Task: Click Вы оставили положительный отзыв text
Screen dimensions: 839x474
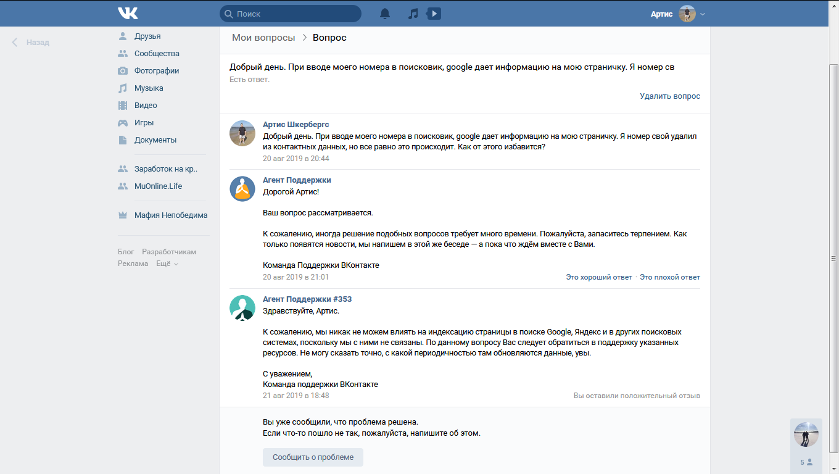Action: point(637,396)
